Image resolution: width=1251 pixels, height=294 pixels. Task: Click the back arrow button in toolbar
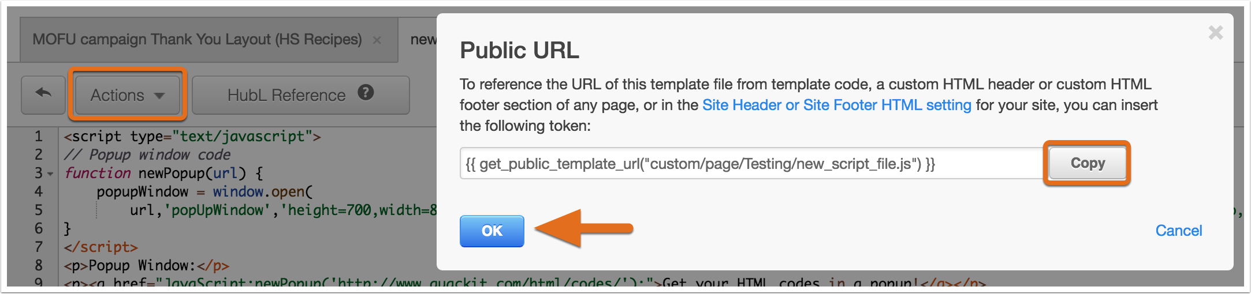[x=43, y=95]
